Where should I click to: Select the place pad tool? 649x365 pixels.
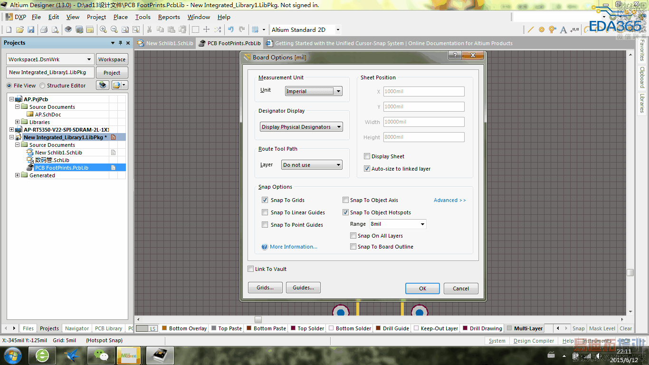point(542,29)
